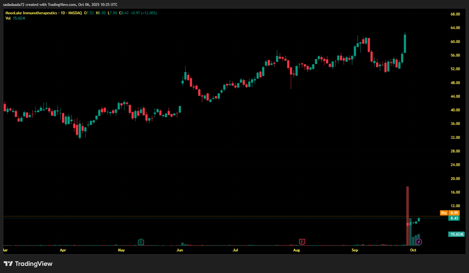The height and width of the screenshot is (273, 469).
Task: Click the Vol indicator label in legend
Action: 8,18
